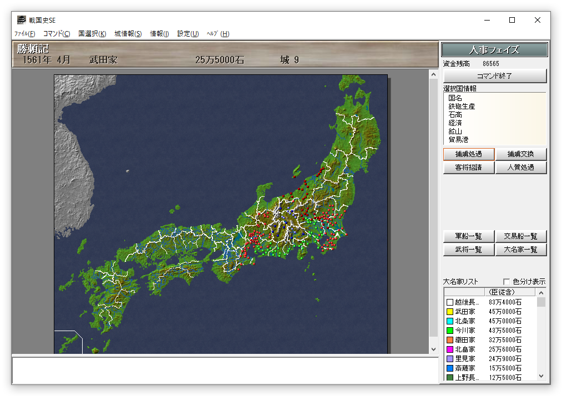Screen dimensions: 562x396
Task: Open the 軍船一覧 warship list
Action: [x=468, y=236]
